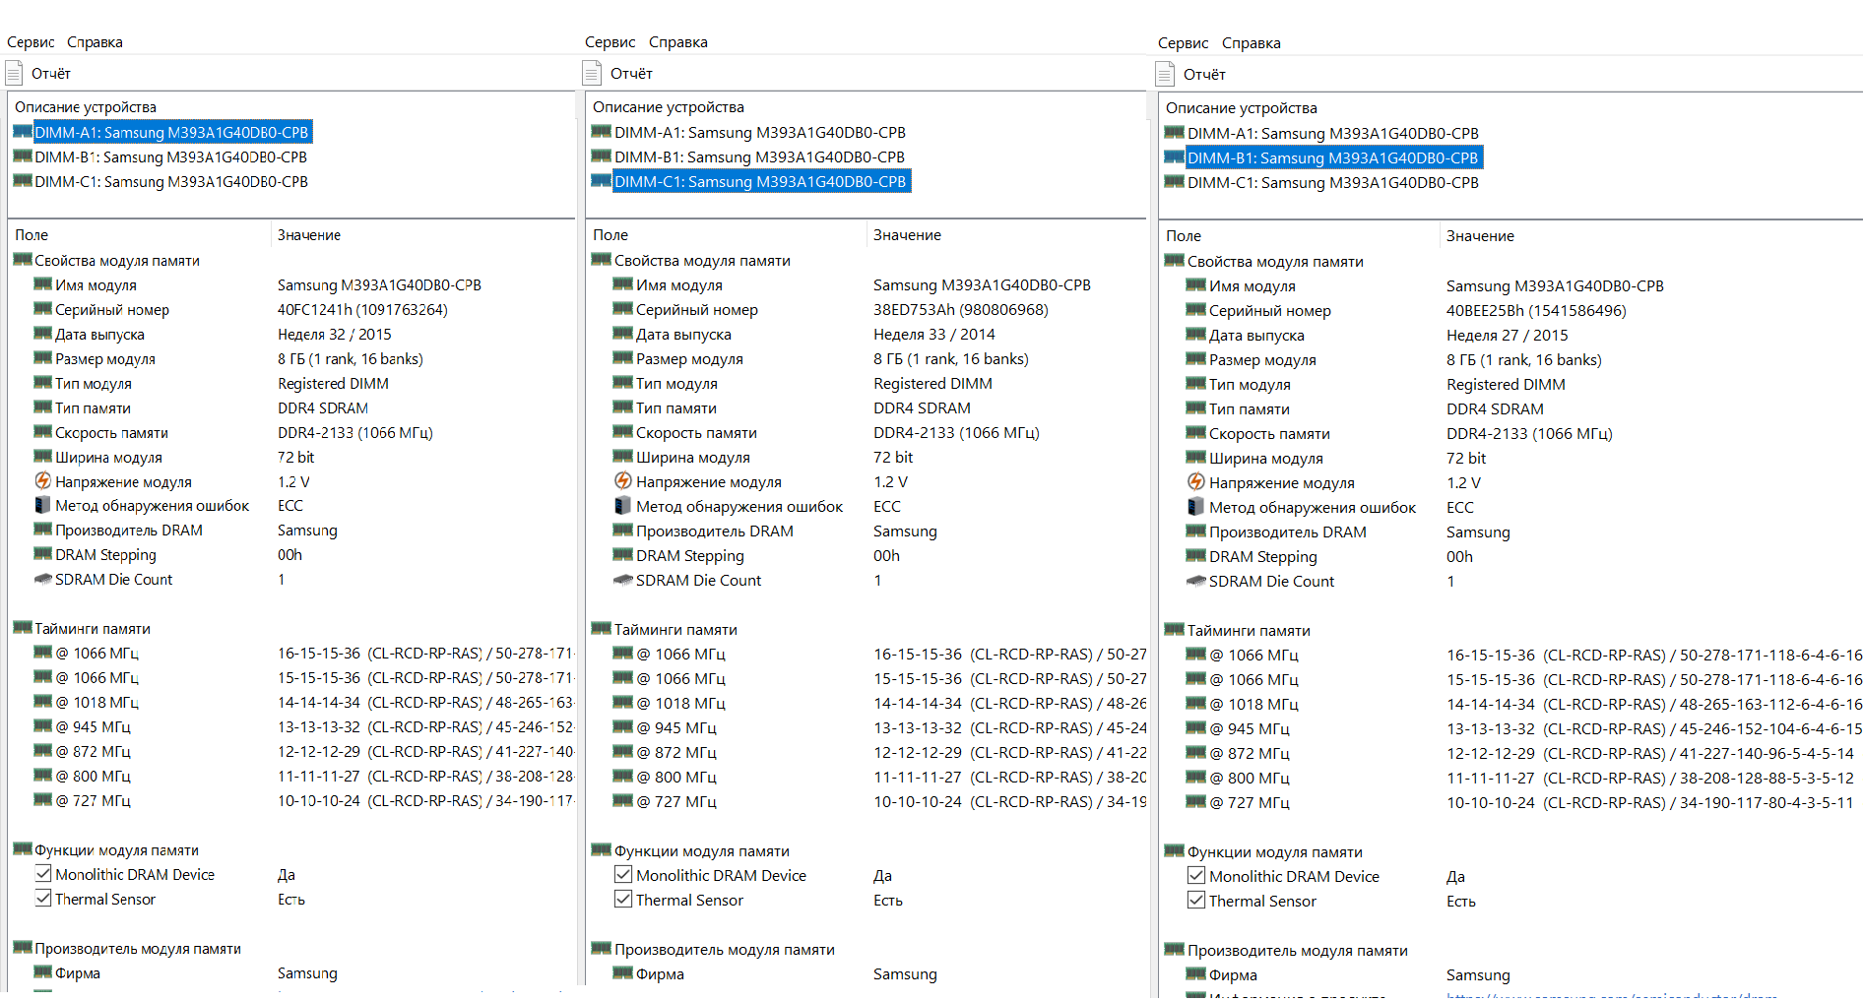Toggle Thermal Sensor checkbox in the left window
The image size is (1863, 1001).
43,899
